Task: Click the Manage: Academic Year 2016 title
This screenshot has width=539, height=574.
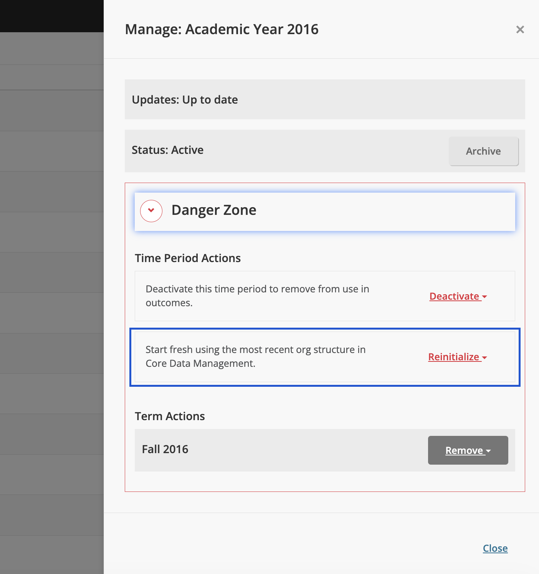Action: (x=222, y=30)
